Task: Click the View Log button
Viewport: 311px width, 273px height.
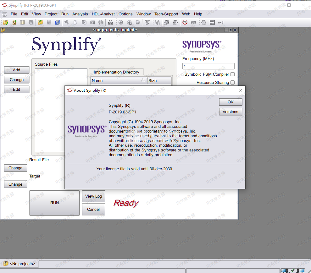Action: coord(93,196)
